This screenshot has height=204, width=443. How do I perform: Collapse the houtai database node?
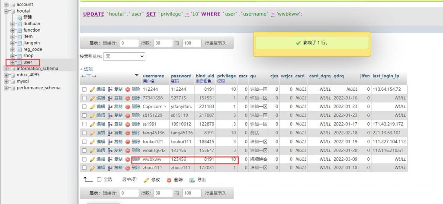coord(6,11)
